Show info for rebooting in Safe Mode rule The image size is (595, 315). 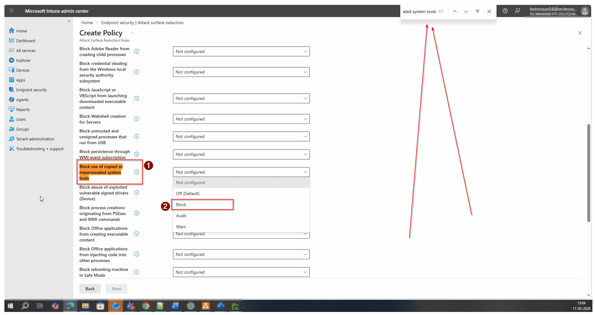[x=137, y=272]
